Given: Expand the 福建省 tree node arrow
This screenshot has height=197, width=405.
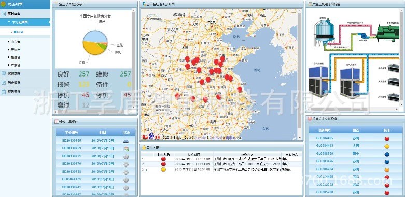Looking at the screenshot, I should [9, 57].
